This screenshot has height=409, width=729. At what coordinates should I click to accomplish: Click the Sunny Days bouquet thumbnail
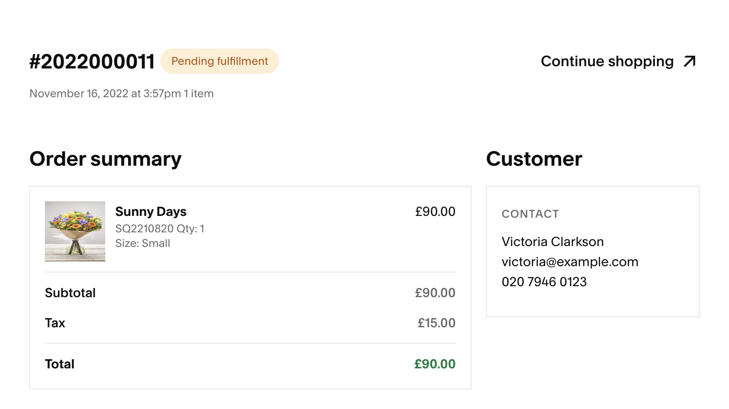coord(75,231)
